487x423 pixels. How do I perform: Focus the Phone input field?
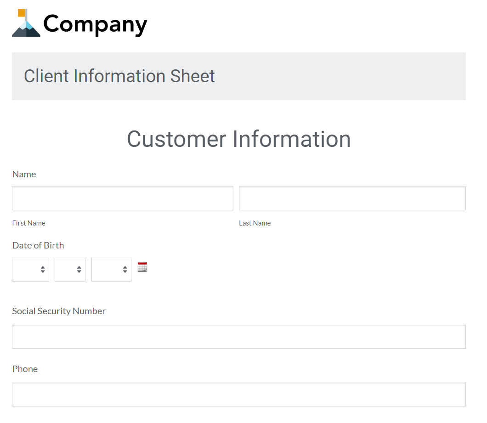238,395
